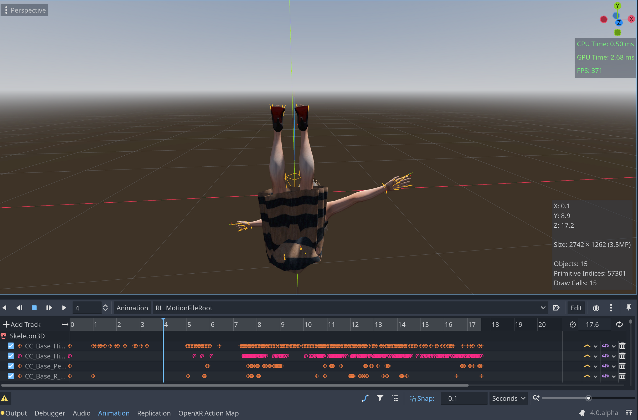Image resolution: width=638 pixels, height=420 pixels.
Task: Open the Perspective viewport menu
Action: 24,10
